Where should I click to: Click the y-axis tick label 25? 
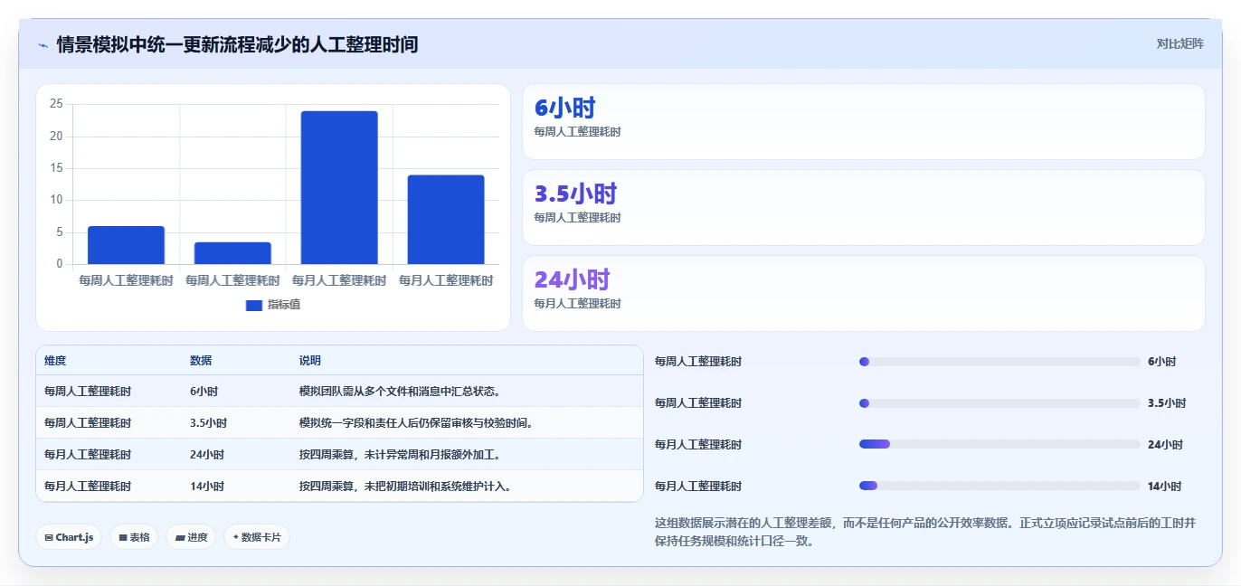tap(56, 104)
